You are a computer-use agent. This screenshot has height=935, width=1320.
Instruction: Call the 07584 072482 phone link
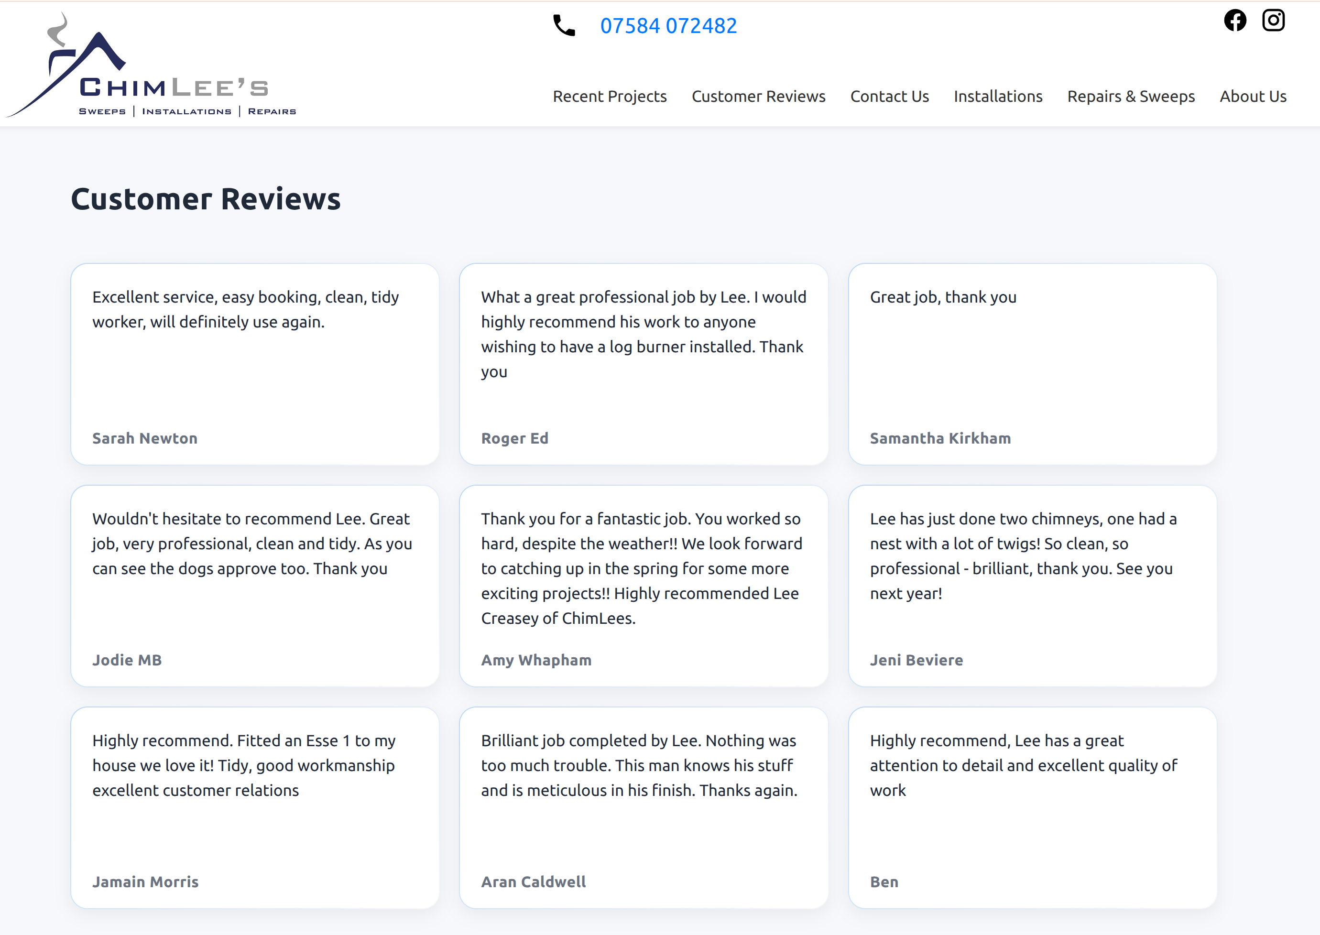point(668,26)
